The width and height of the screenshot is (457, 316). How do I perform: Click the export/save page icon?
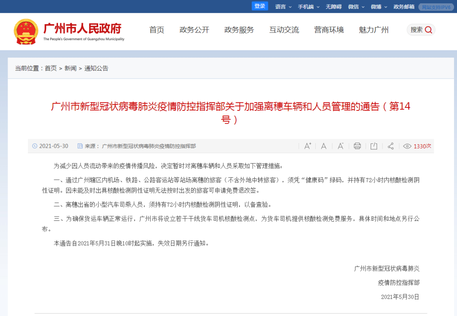(374, 146)
